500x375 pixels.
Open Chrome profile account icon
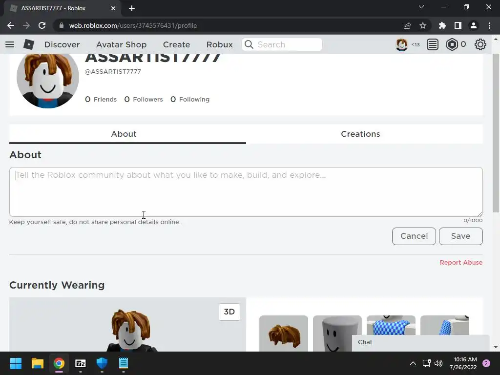[x=474, y=25]
